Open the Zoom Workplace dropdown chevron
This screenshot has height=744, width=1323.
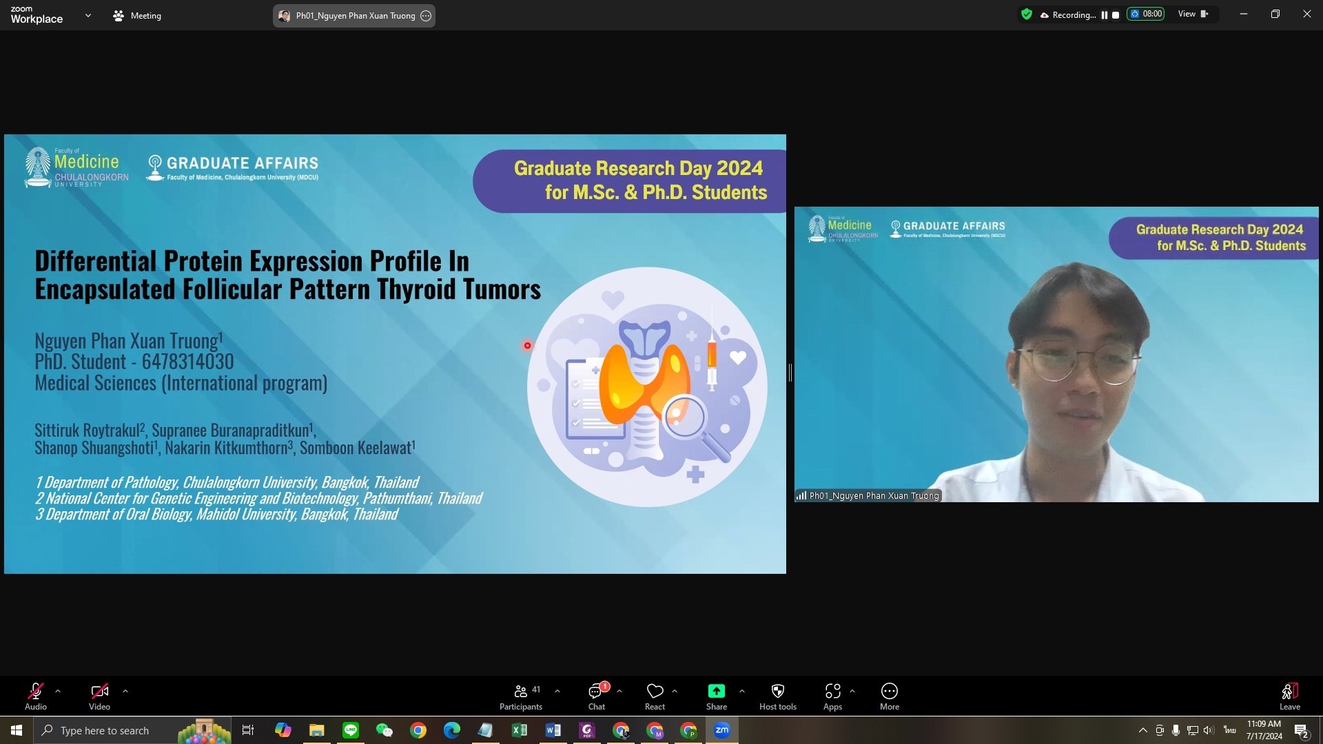[x=88, y=15]
